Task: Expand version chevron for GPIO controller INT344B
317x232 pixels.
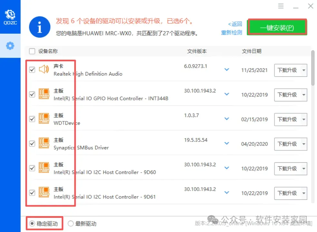Action: click(x=227, y=94)
